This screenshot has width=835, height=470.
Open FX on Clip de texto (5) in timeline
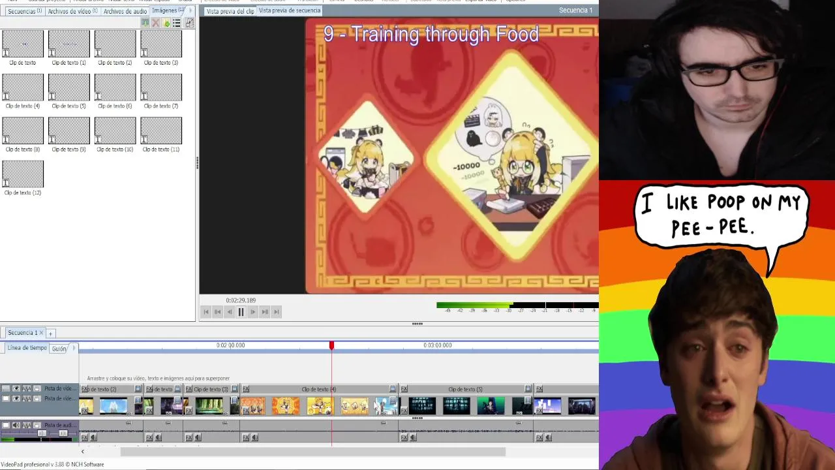coord(404,389)
